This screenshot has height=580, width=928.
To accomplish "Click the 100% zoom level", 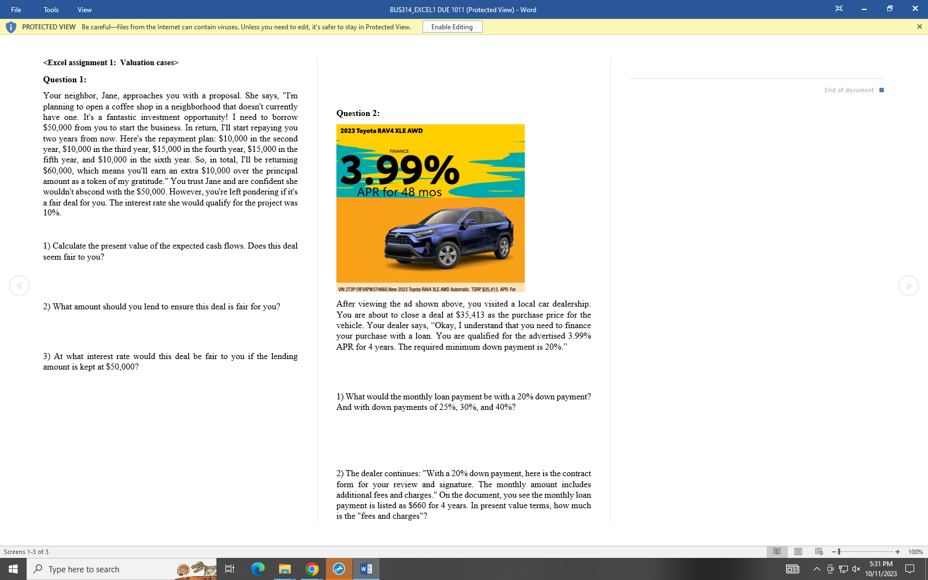I will coord(915,552).
